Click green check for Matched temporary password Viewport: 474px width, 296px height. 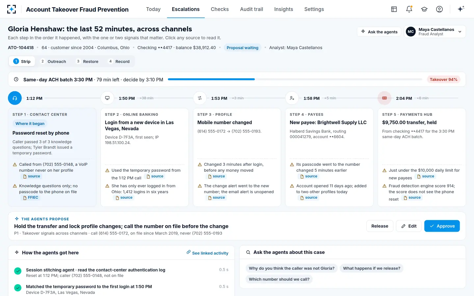(18, 288)
